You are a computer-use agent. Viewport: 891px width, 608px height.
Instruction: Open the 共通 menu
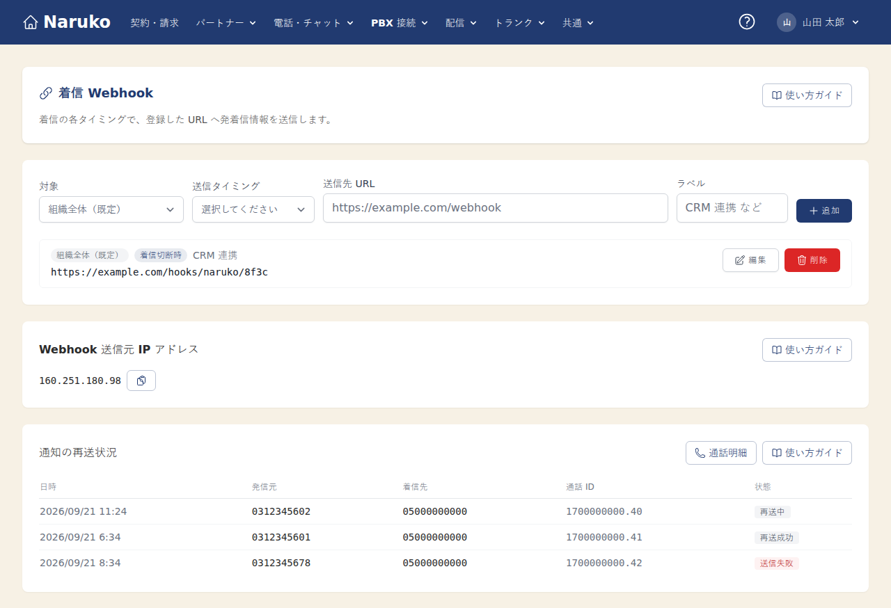click(578, 22)
